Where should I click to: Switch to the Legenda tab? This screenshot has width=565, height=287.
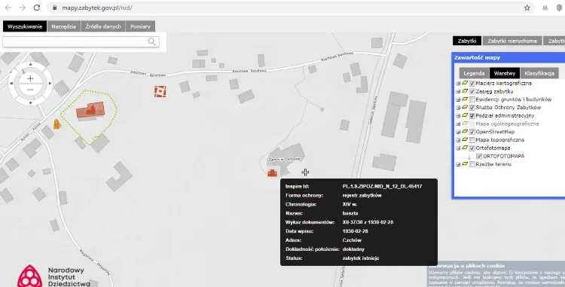[474, 73]
